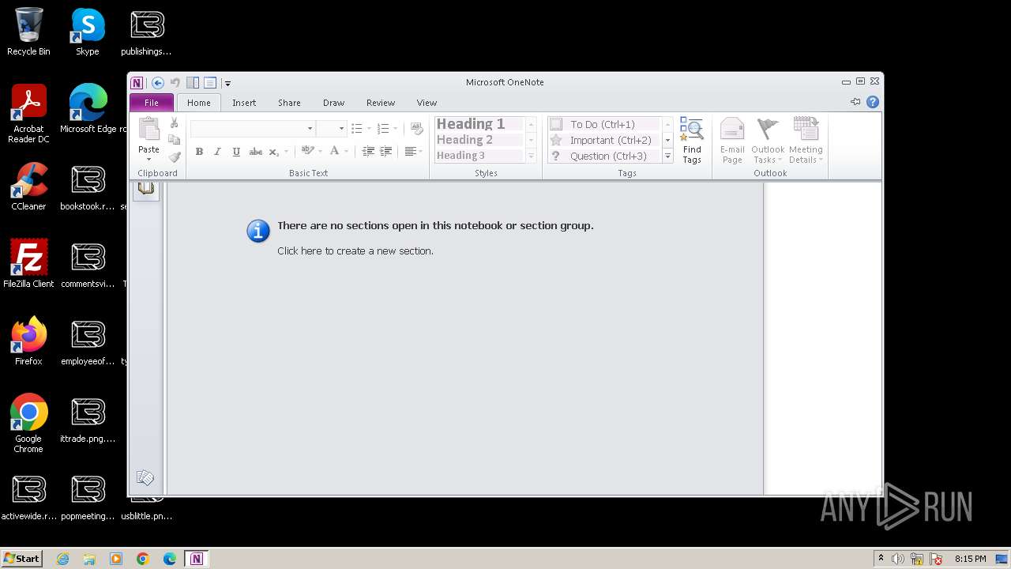Click the Decrease Indent icon
The height and width of the screenshot is (569, 1011).
(x=368, y=151)
